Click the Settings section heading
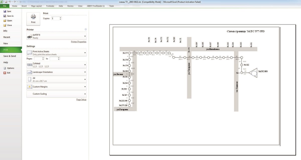The width and height of the screenshot is (301, 160). [x=31, y=46]
